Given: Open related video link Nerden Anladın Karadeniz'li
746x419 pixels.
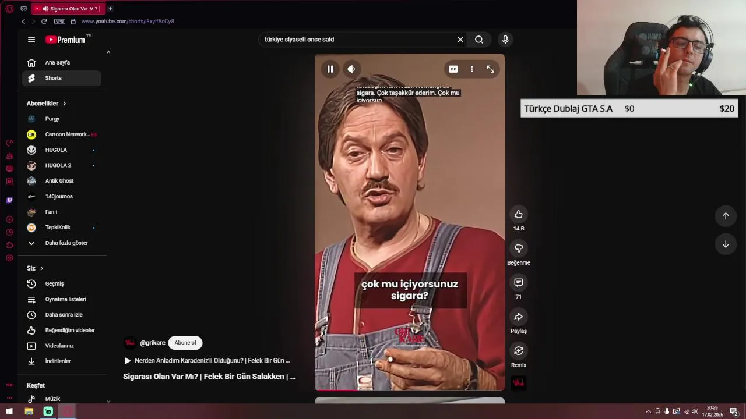Looking at the screenshot, I should 207,361.
